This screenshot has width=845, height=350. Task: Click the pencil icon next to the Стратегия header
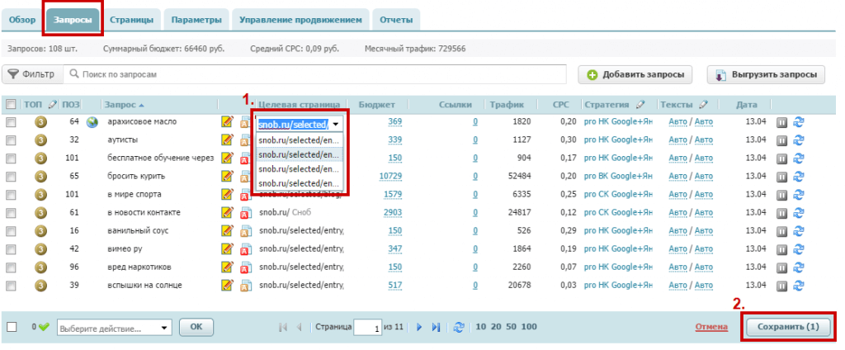pos(640,104)
